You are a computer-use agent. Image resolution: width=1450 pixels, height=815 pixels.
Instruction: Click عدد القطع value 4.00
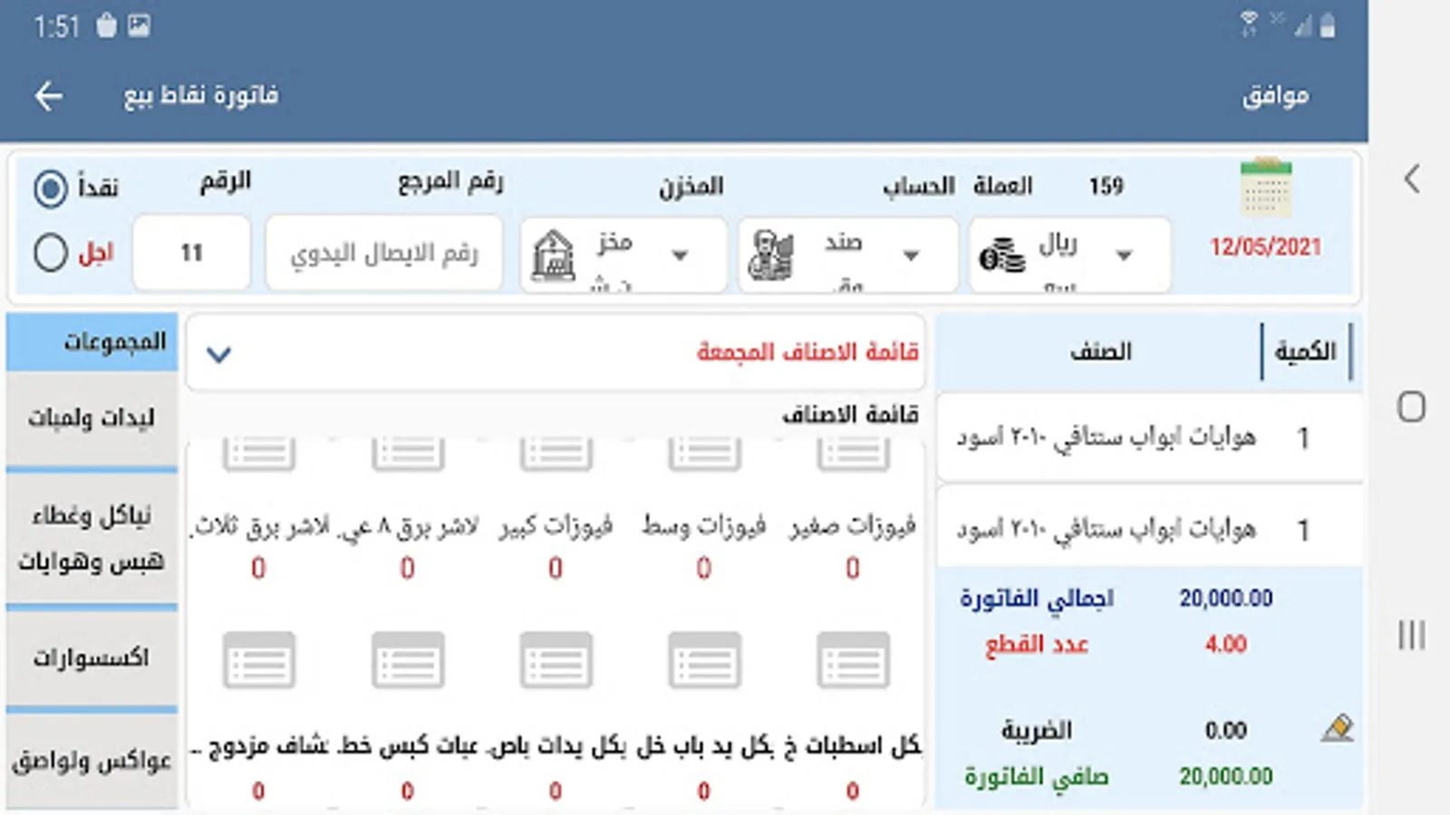click(x=1225, y=645)
